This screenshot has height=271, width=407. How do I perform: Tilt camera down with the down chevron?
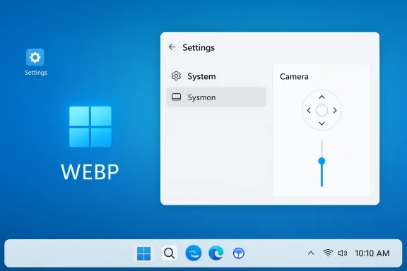tap(322, 124)
